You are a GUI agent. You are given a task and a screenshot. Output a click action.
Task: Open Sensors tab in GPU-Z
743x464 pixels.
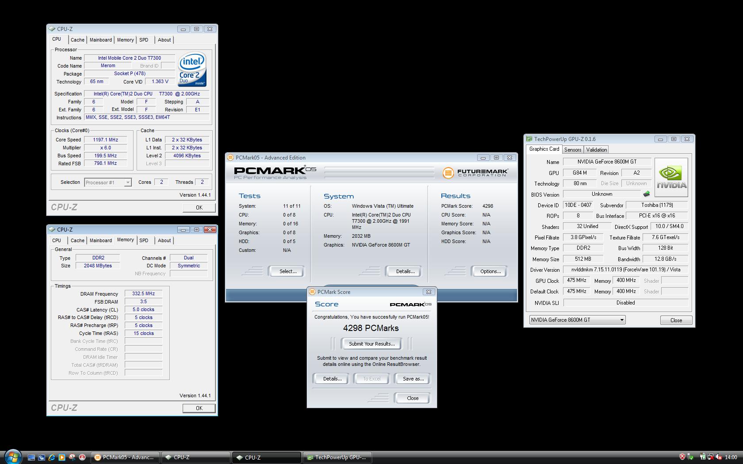click(x=573, y=150)
